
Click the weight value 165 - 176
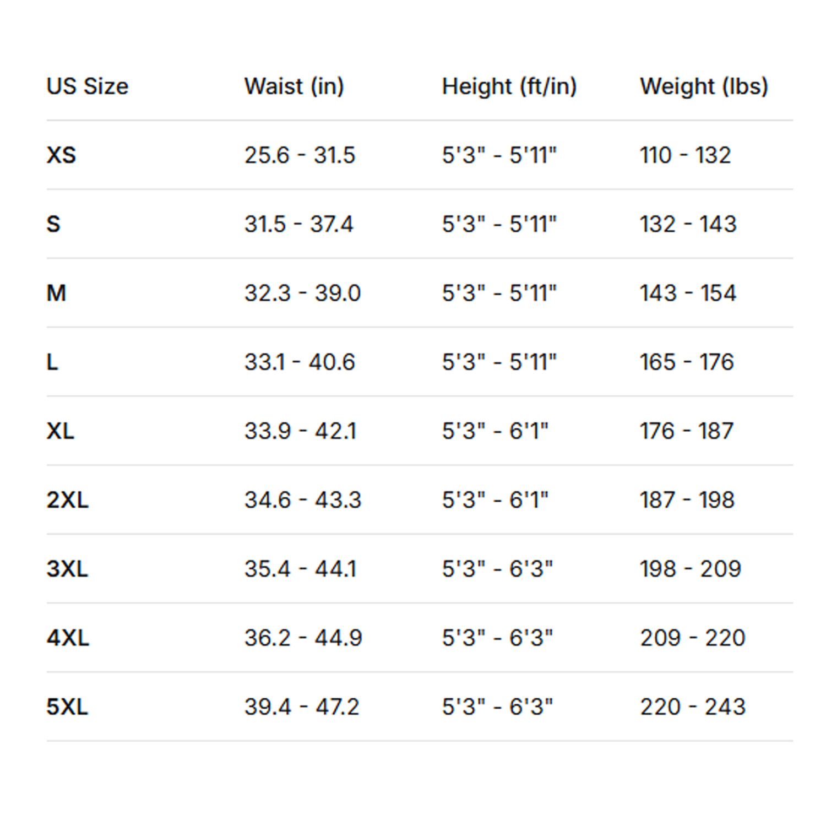[687, 362]
